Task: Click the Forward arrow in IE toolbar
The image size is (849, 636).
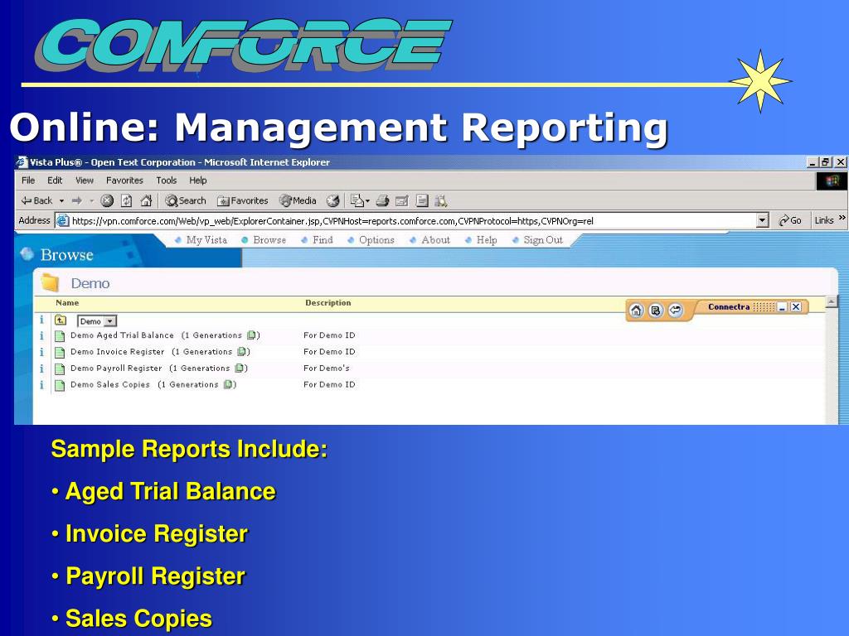Action: [x=77, y=200]
